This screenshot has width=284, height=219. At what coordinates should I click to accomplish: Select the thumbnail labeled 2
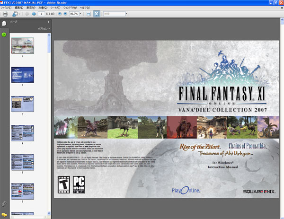[x=23, y=104]
